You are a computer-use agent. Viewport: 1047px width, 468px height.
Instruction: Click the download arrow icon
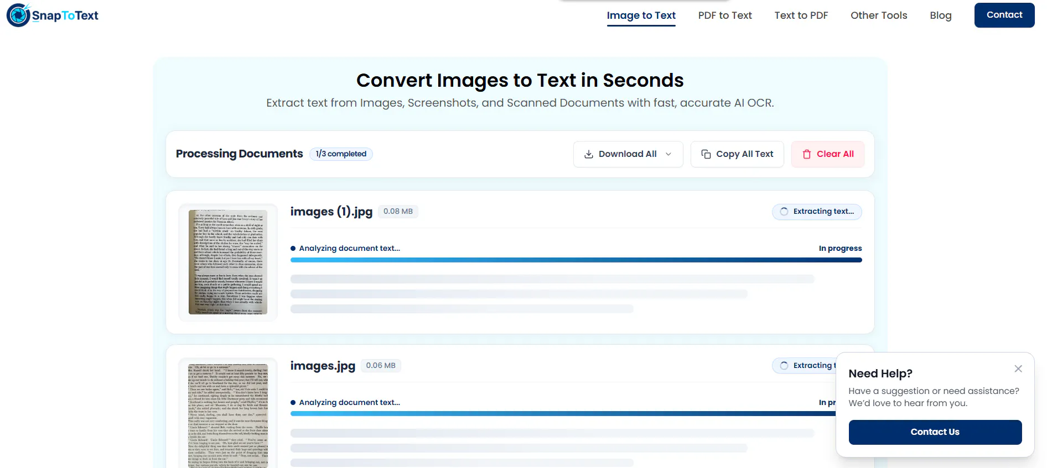point(589,154)
